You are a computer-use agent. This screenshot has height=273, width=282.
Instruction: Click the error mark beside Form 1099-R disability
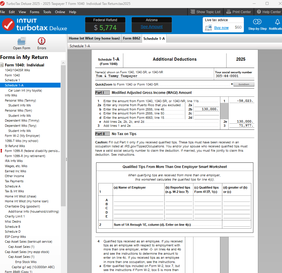[1, 151]
